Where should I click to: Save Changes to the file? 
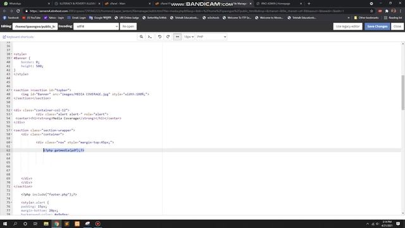pos(377,27)
